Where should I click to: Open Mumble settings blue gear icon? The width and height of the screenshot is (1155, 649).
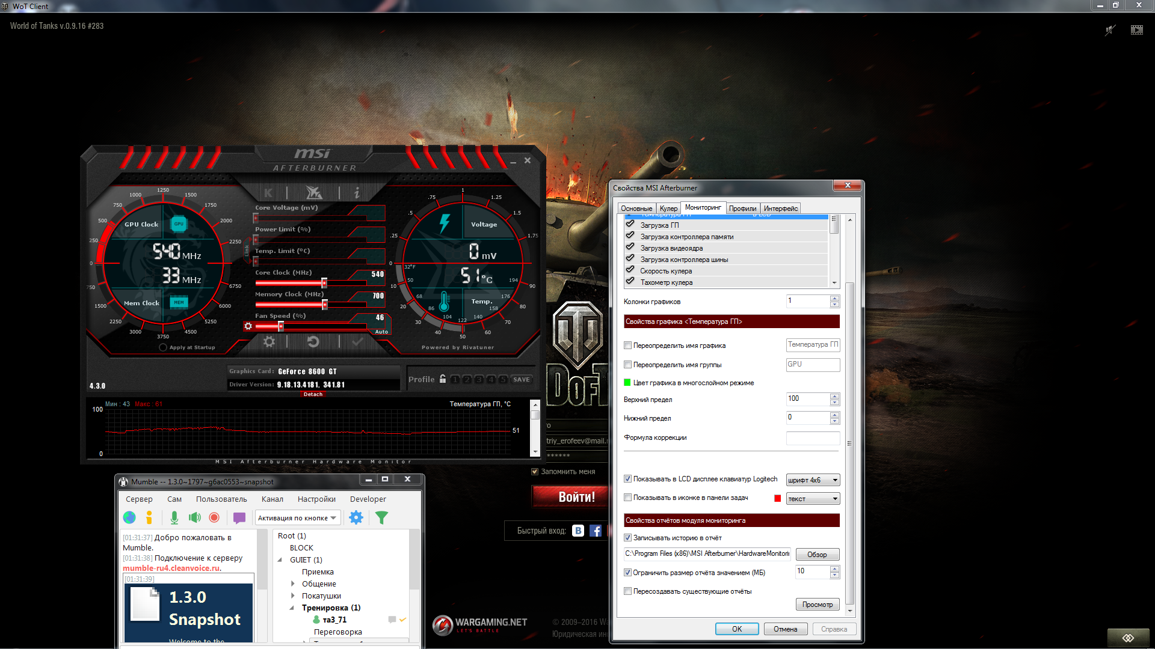click(x=356, y=517)
